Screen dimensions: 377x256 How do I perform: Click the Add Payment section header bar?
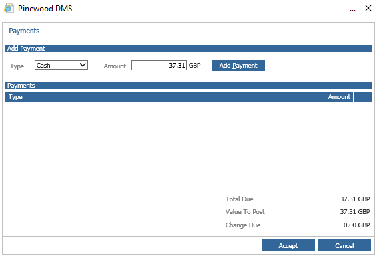(x=188, y=49)
